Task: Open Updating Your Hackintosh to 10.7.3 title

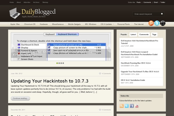Action: tap(50, 81)
